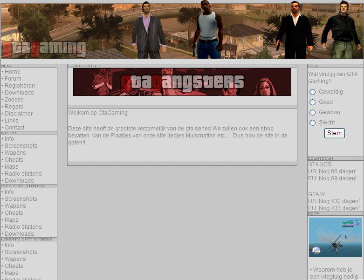Screen dimensions: 364x280
Task: Click the 'Waarom heb je een vliegtuig nodig' caption
Action: coord(334,273)
